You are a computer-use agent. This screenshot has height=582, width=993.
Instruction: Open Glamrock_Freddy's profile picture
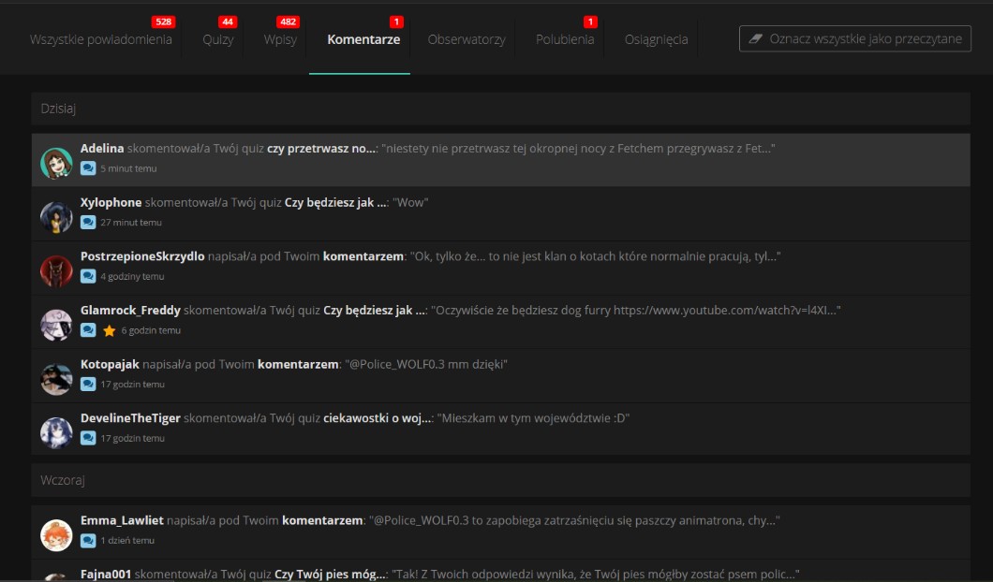(56, 325)
